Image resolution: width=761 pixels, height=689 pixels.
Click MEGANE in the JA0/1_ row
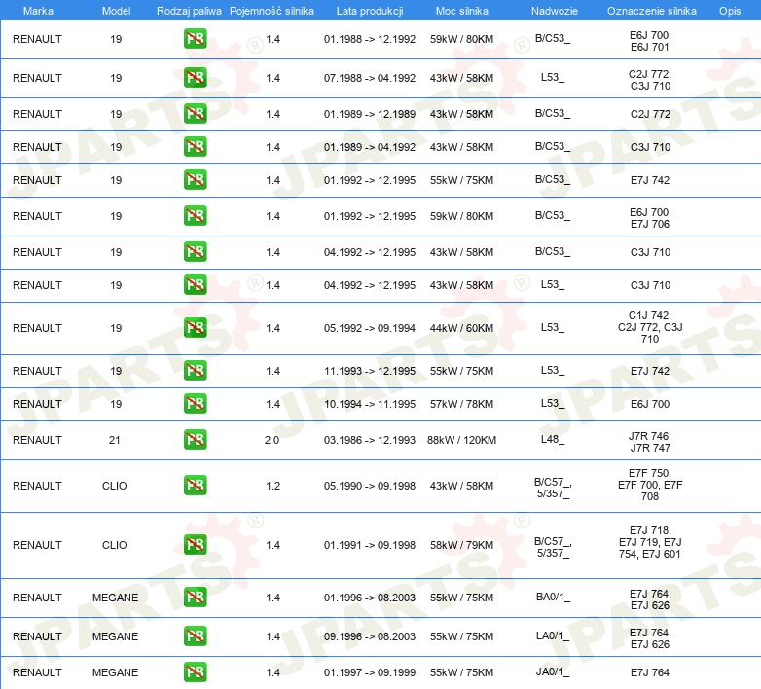point(116,672)
